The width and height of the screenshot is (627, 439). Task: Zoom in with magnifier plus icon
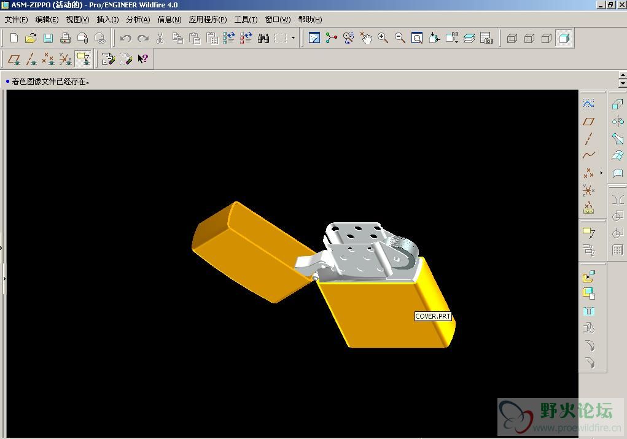click(x=383, y=38)
